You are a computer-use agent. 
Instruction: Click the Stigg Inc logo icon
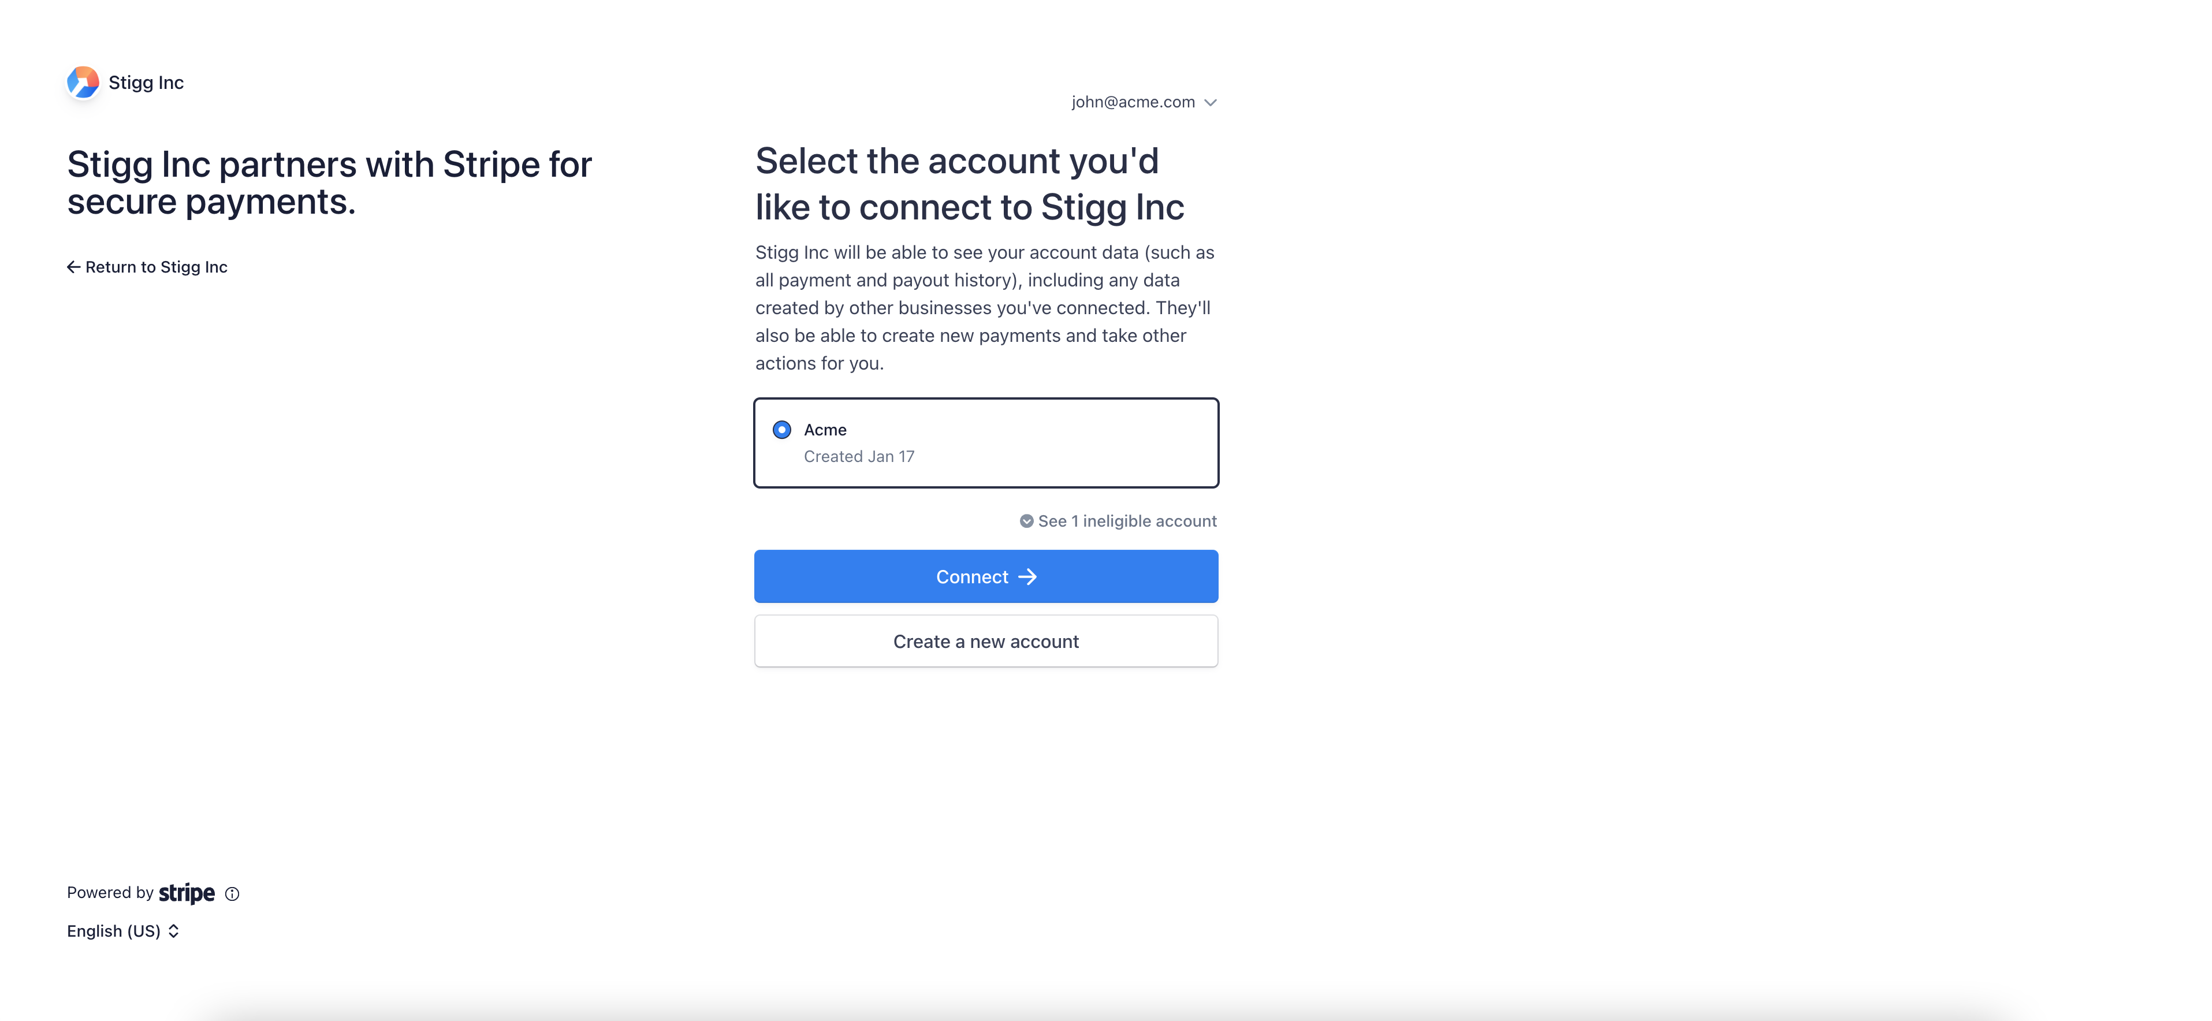[83, 83]
